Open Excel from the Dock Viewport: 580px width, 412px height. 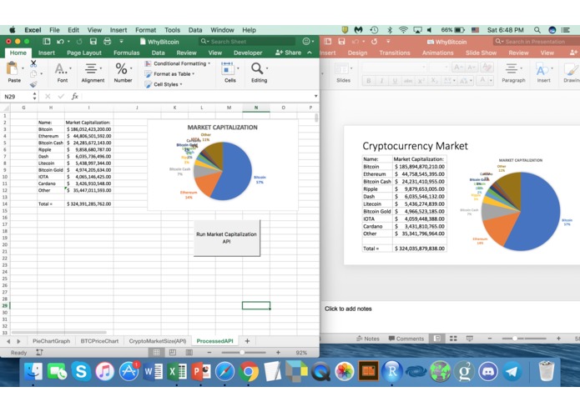[177, 371]
